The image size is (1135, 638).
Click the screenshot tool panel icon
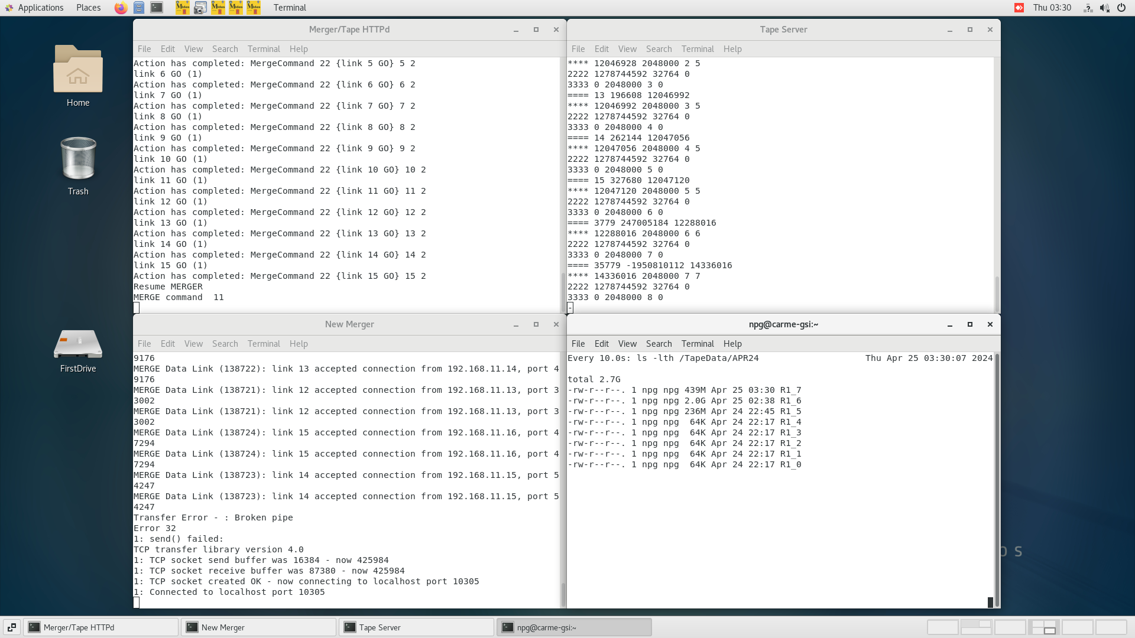click(200, 8)
